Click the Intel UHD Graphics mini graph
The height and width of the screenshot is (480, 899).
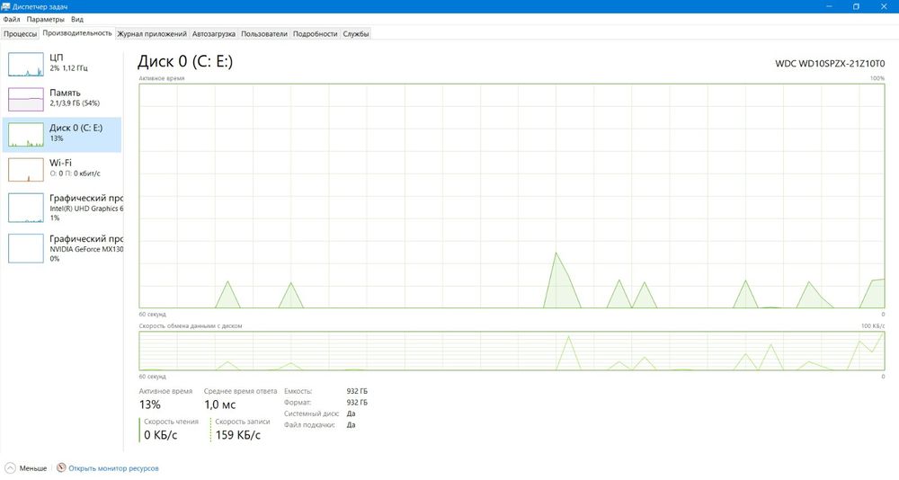26,208
